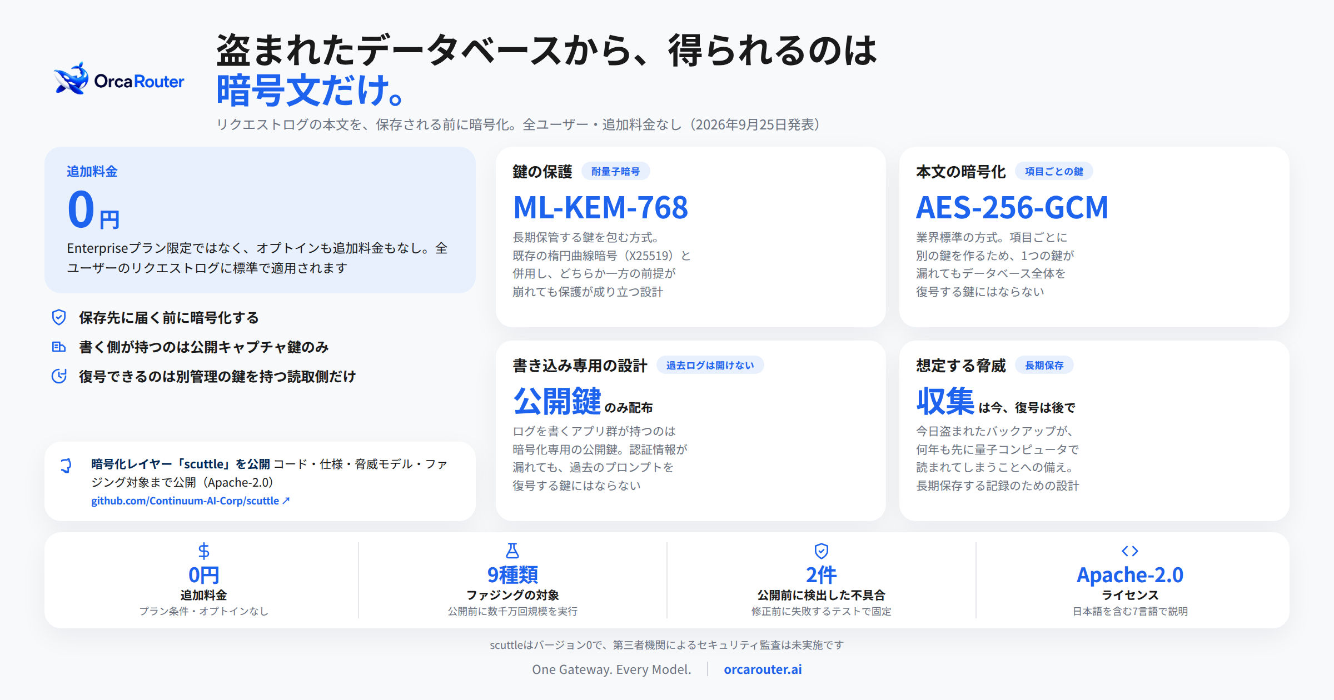Click the flask icon above 9種類
This screenshot has height=700, width=1334.
pyautogui.click(x=512, y=551)
